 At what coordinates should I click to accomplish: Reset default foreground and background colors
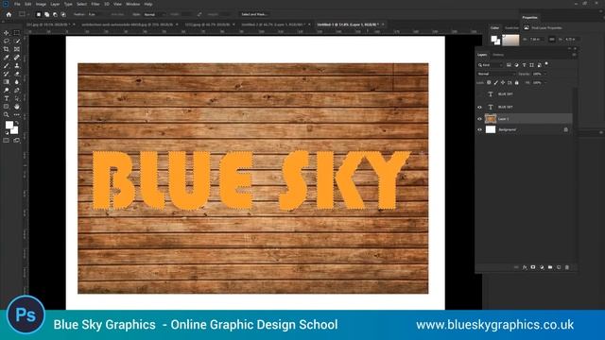[x=7, y=132]
